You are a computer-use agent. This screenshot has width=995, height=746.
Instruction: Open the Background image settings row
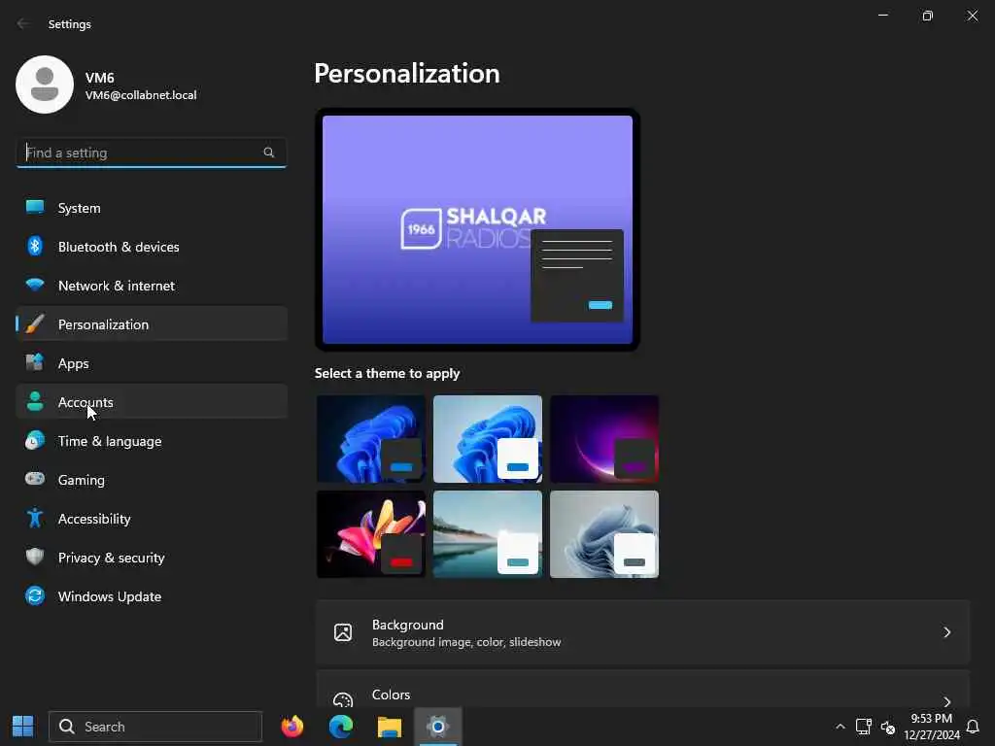coord(643,632)
